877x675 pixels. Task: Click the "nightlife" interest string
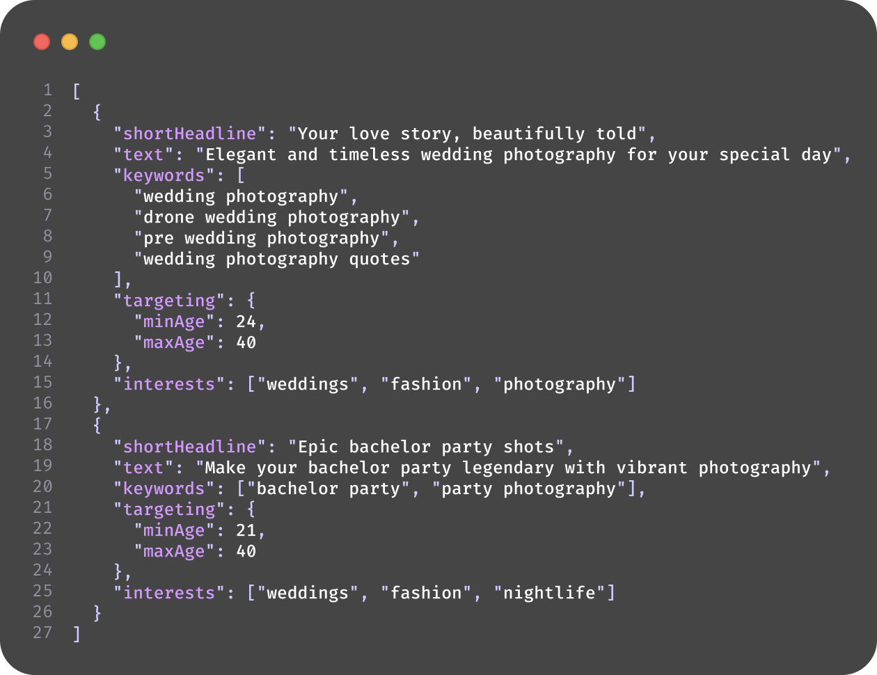pyautogui.click(x=550, y=593)
